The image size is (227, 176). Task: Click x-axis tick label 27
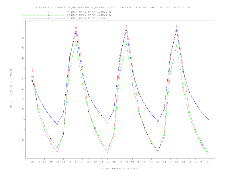89,162
